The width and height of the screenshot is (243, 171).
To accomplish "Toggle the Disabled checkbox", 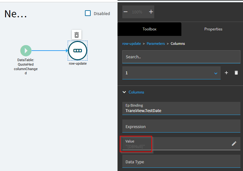I will (88, 13).
